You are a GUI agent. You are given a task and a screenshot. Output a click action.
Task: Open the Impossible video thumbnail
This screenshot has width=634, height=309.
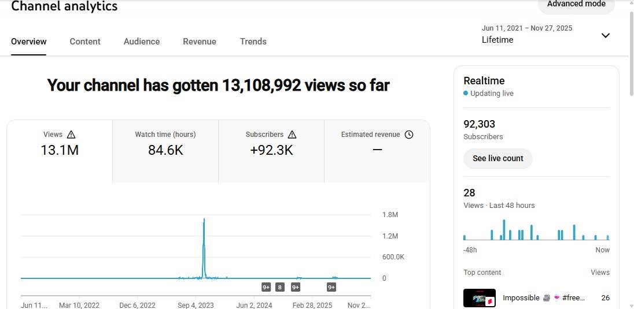[x=479, y=298]
